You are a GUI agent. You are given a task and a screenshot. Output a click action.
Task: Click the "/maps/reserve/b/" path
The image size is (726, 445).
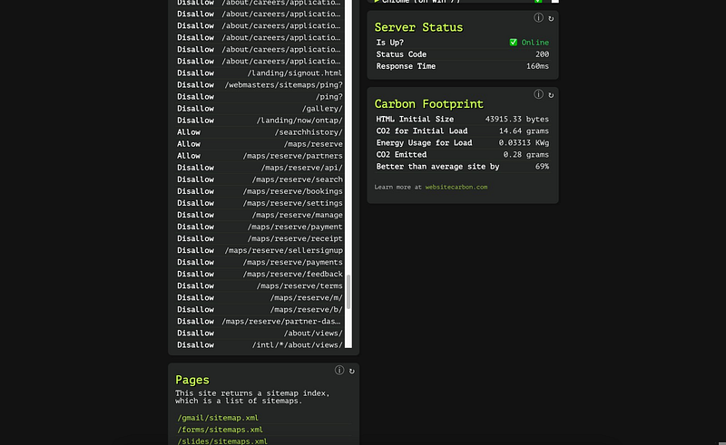(x=307, y=309)
